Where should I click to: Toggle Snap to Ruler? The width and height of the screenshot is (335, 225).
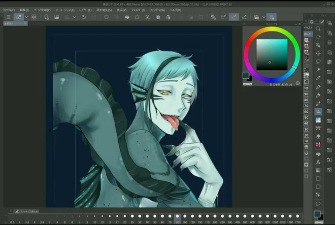[224, 17]
